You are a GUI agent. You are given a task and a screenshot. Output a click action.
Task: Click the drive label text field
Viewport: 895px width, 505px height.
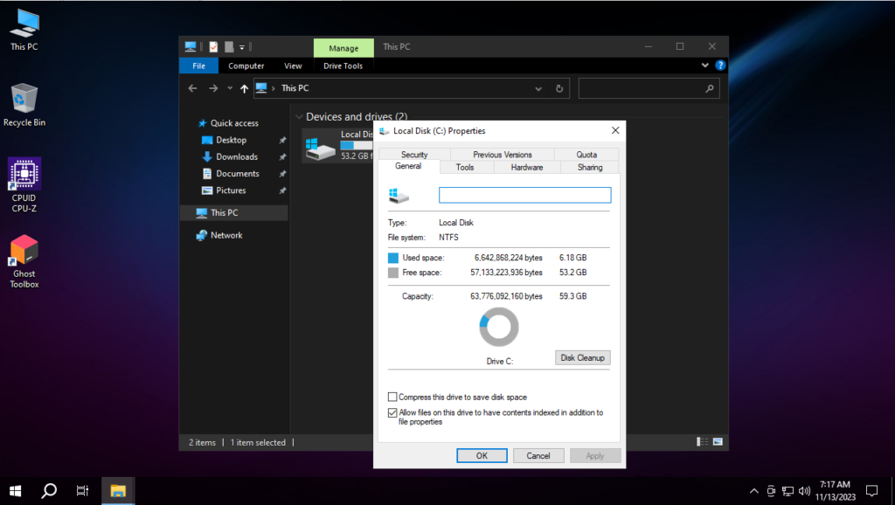pos(524,195)
